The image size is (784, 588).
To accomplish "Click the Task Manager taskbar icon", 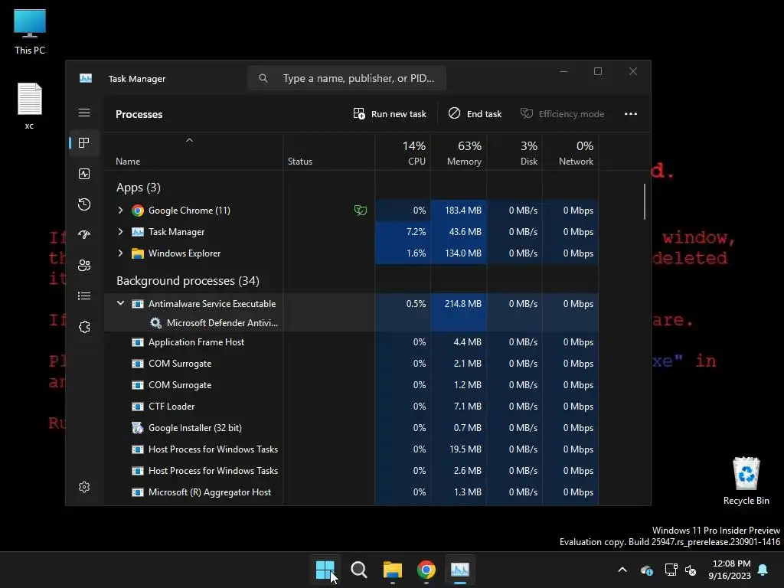I will coord(459,569).
